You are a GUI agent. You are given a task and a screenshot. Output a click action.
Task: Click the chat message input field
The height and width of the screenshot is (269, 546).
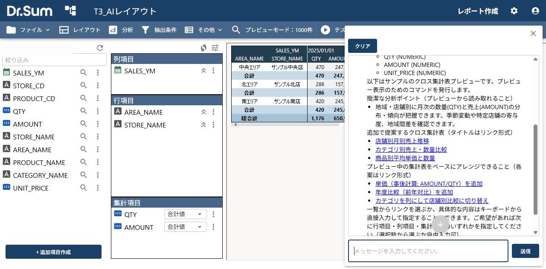[428, 251]
